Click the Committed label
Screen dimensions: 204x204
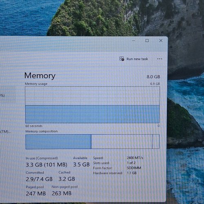[35, 173]
